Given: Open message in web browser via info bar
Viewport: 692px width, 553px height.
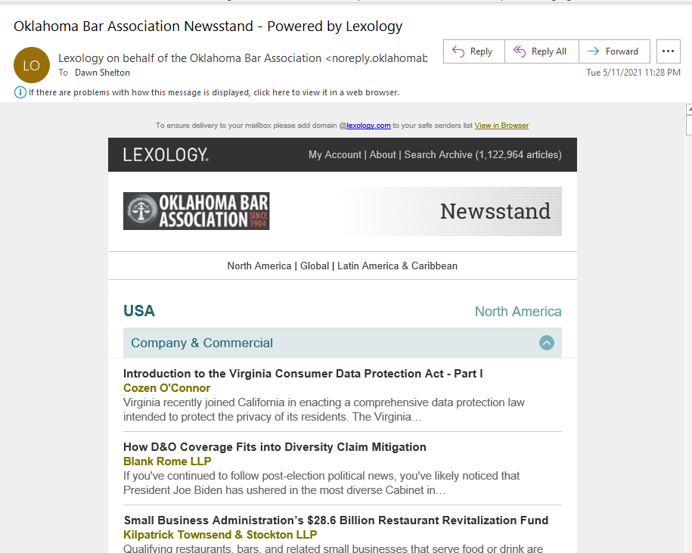Looking at the screenshot, I should 214,92.
